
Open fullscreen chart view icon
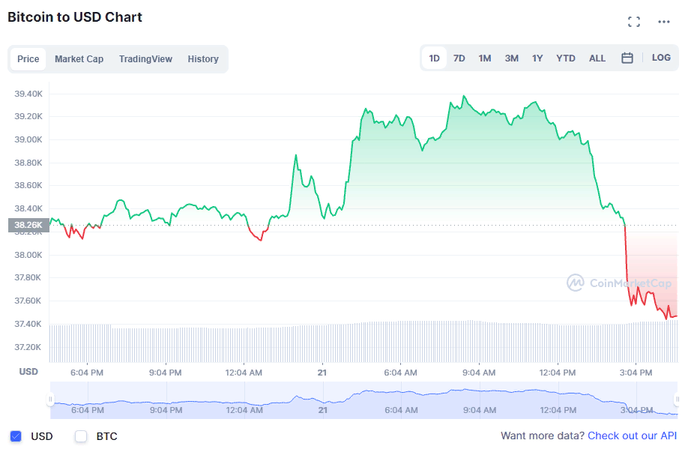click(x=634, y=22)
